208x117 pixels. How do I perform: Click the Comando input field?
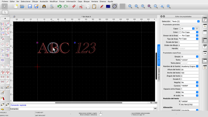tap(86, 109)
